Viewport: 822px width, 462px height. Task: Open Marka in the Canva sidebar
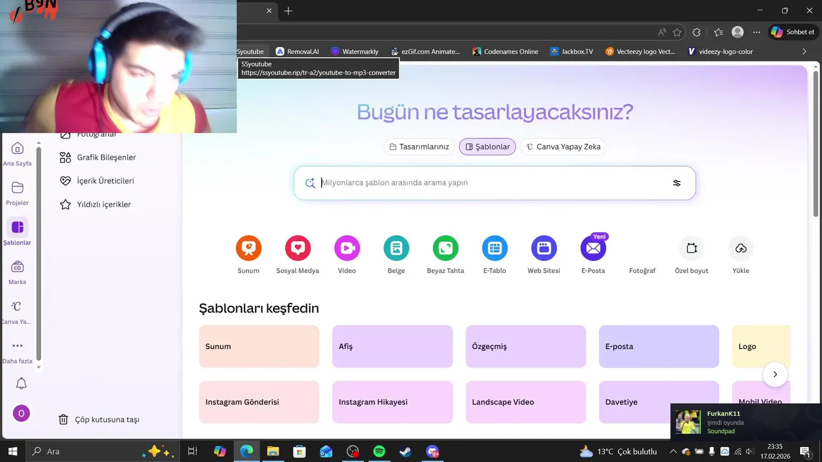point(17,273)
